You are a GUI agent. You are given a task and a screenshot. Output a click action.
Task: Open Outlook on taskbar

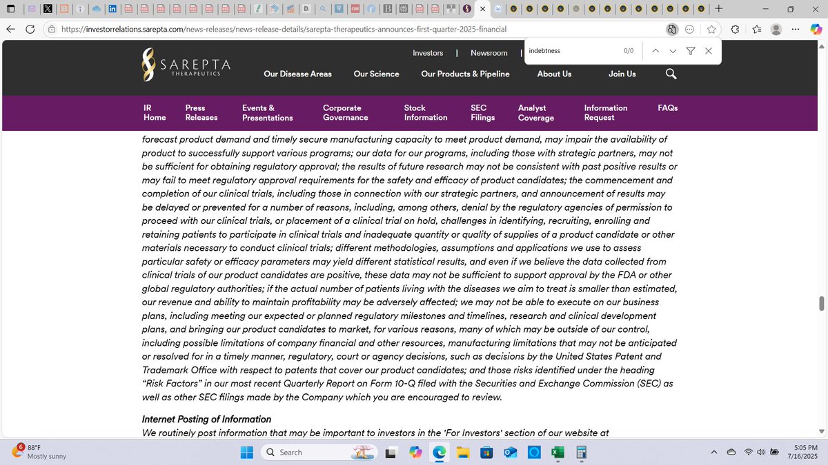(510, 452)
